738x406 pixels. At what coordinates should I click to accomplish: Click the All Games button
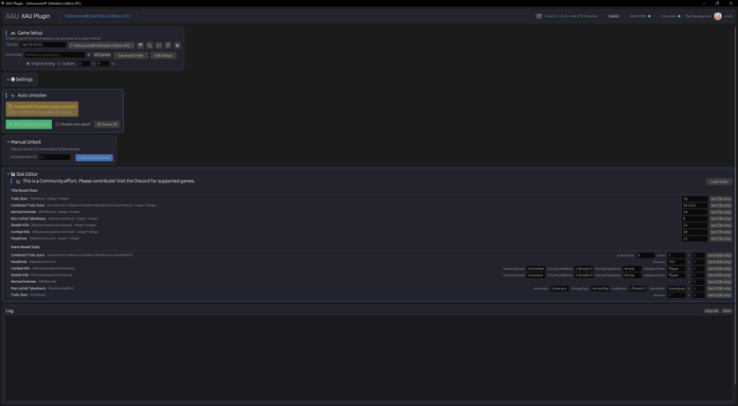pyautogui.click(x=102, y=55)
